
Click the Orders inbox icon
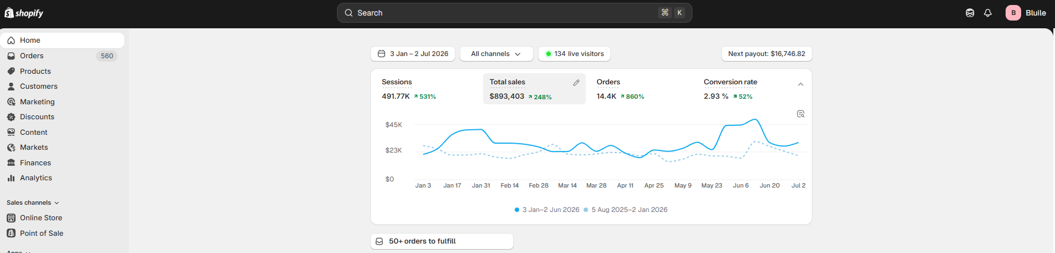[11, 56]
